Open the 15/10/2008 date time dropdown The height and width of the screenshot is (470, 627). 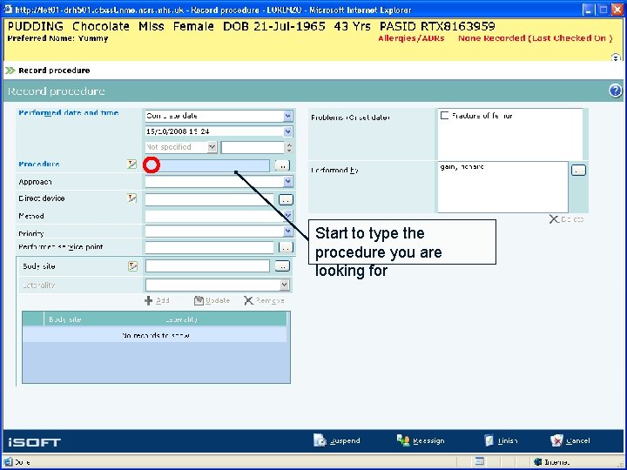tap(288, 131)
